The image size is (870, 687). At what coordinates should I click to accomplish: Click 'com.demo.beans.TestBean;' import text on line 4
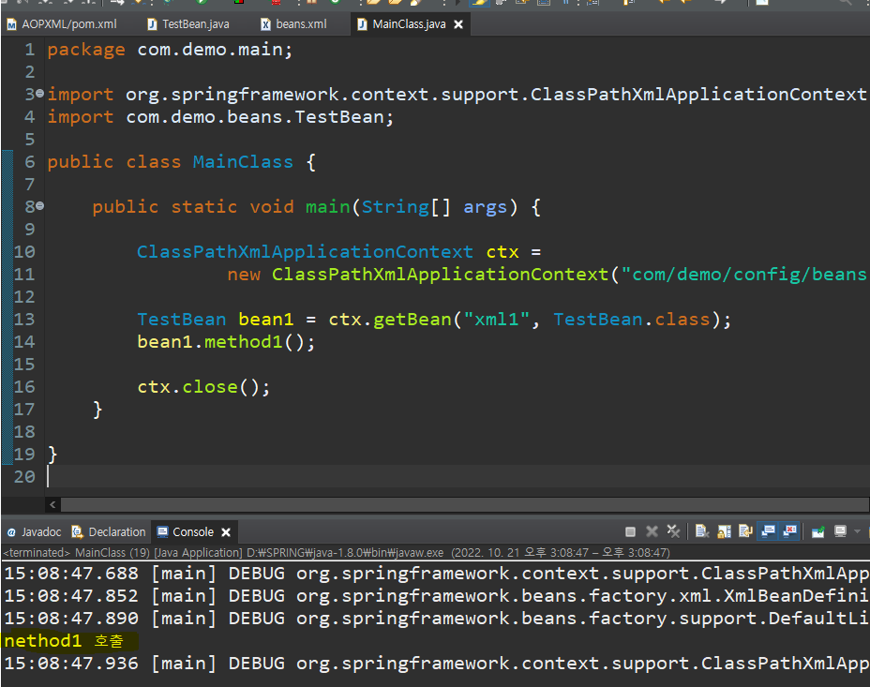coord(260,117)
